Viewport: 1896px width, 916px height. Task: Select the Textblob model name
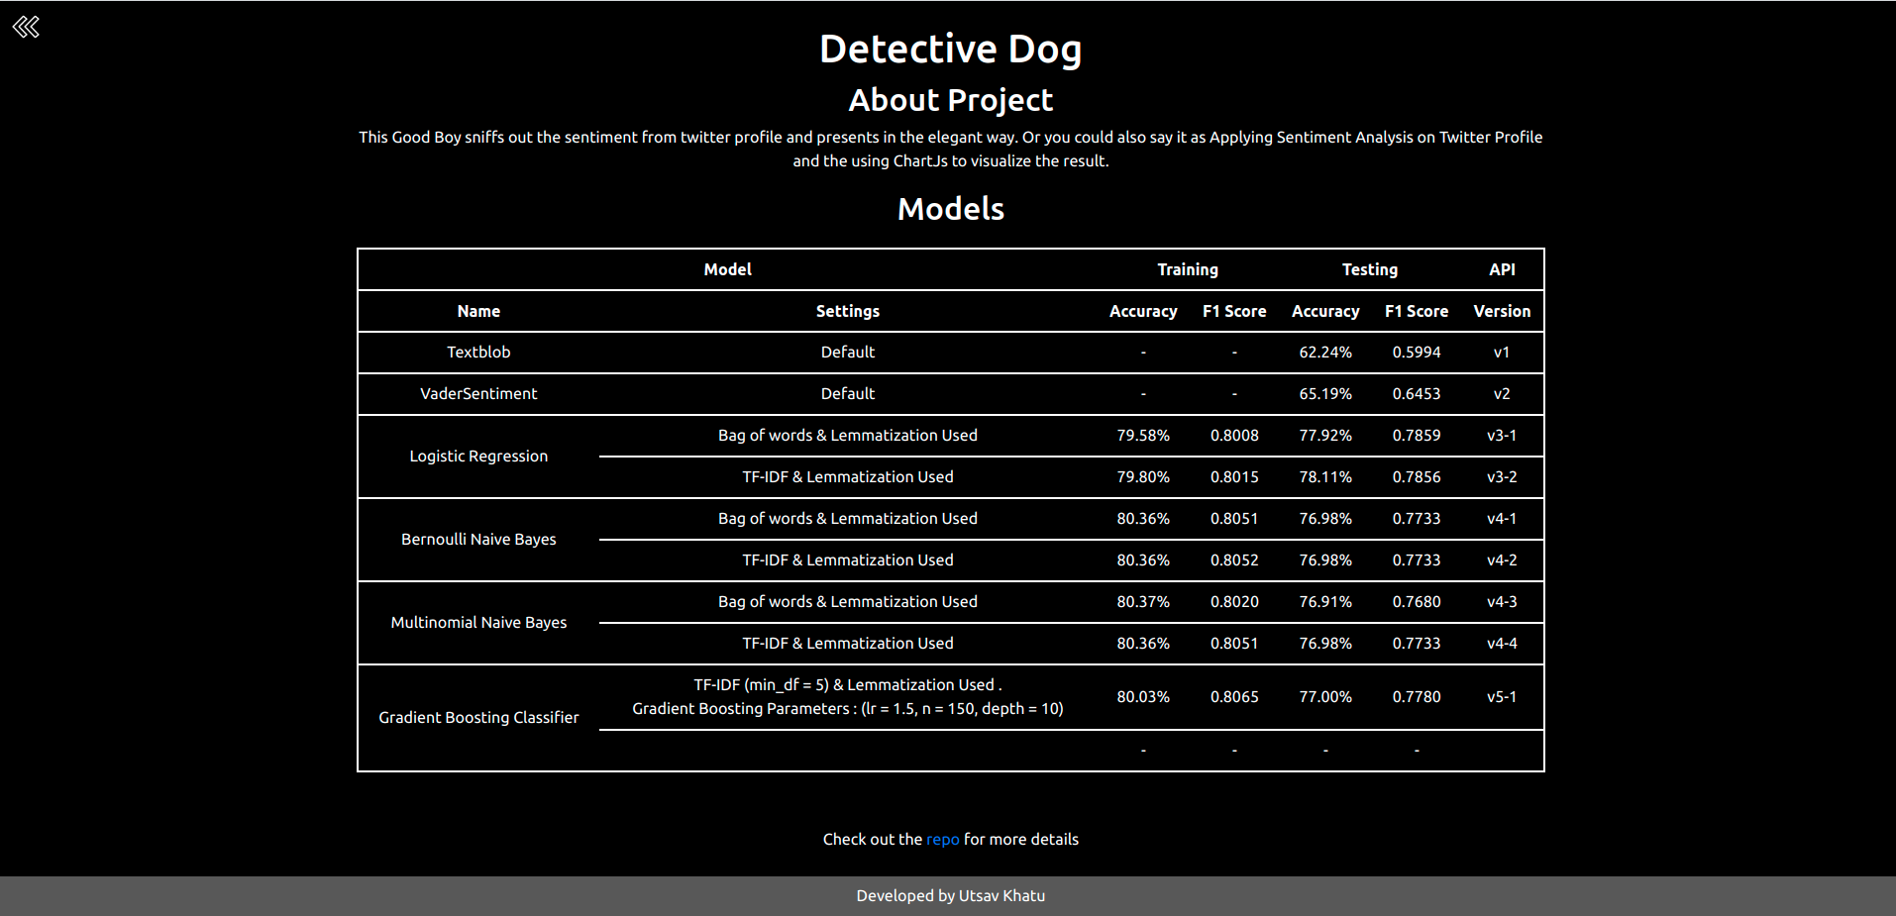[x=478, y=352]
